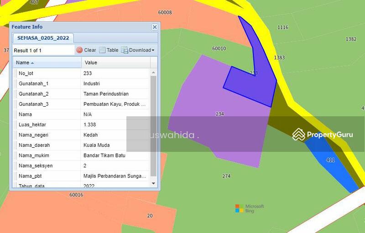Click the Gunatanah_3 value cell

tap(115, 104)
